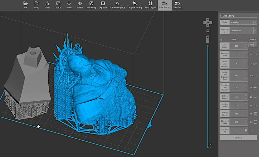The width and height of the screenshot is (259, 157).
Task: Open the Model selector arrow
Action: coord(255,22)
